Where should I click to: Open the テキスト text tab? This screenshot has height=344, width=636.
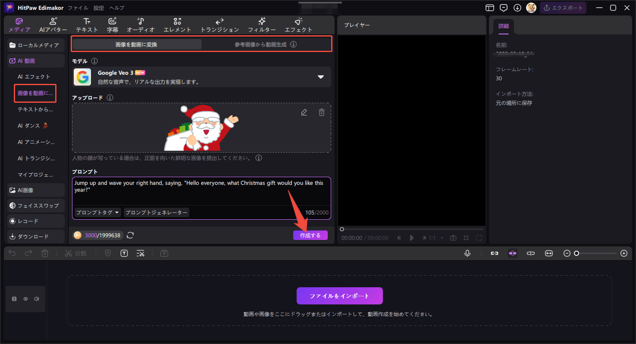[87, 25]
